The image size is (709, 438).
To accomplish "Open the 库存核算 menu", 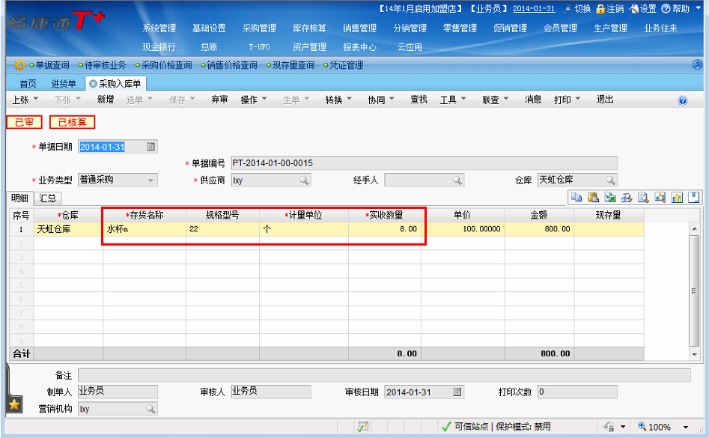I will click(309, 28).
